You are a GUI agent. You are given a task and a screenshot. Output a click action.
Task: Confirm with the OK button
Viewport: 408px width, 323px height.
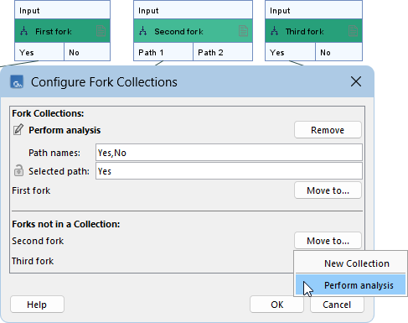(276, 305)
